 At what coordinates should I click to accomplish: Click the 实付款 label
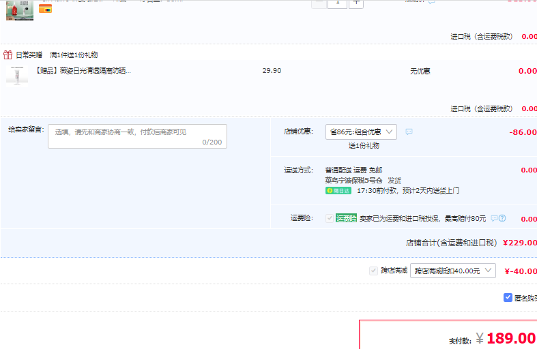click(x=460, y=341)
